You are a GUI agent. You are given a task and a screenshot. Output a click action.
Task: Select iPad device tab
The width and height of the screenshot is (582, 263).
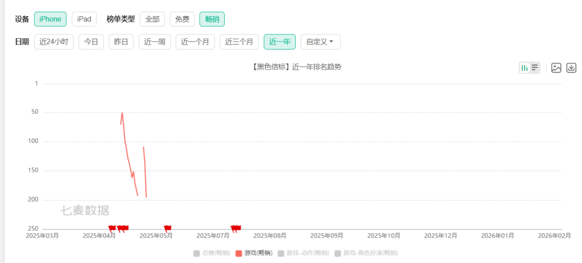84,19
